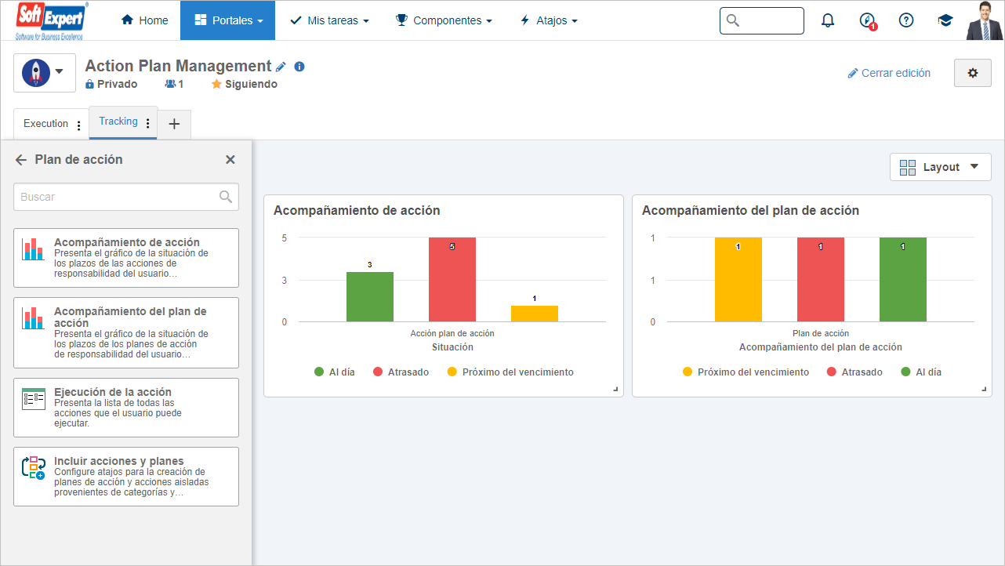Add Acompañamiento del plan de acción widget

point(126,332)
